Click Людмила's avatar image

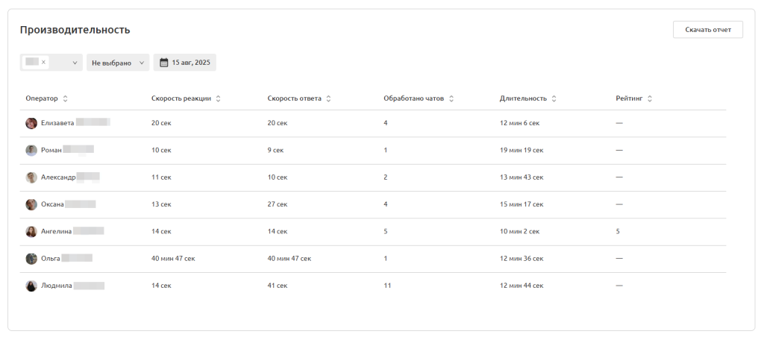click(31, 286)
